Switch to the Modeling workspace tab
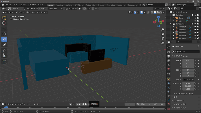This screenshot has height=113, width=201. [59, 5]
